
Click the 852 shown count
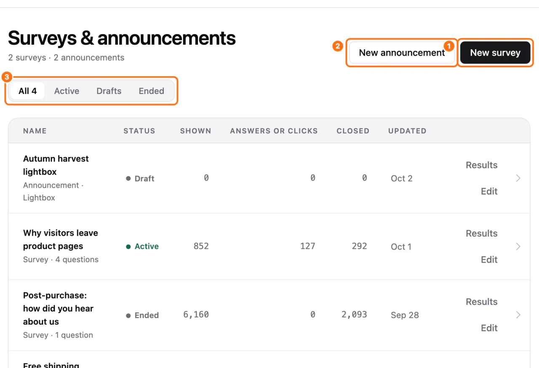pos(201,246)
